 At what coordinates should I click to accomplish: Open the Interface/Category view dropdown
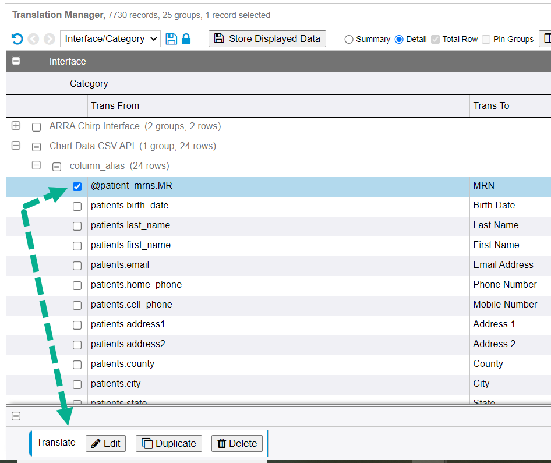(111, 39)
